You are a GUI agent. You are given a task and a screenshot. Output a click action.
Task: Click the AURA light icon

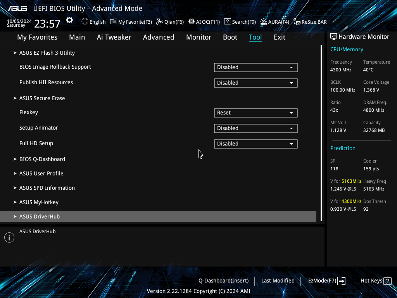pyautogui.click(x=264, y=22)
